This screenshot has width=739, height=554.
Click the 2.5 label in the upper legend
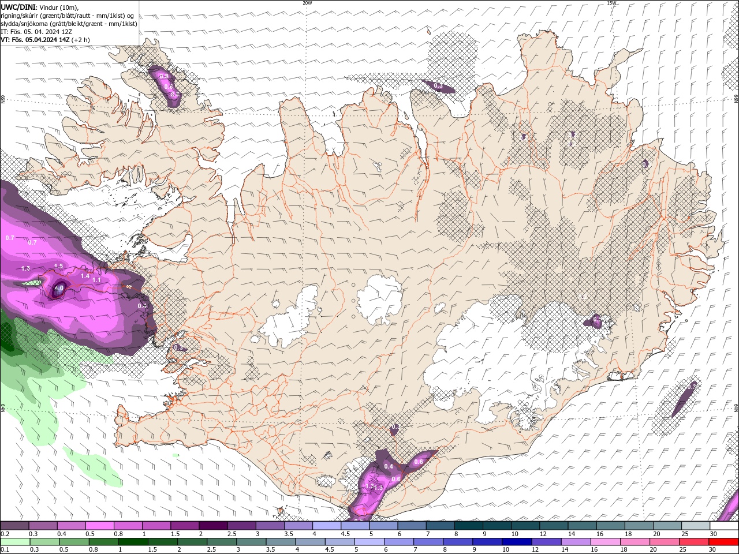pyautogui.click(x=232, y=534)
